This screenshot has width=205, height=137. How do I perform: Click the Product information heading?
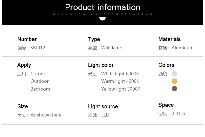103,7
